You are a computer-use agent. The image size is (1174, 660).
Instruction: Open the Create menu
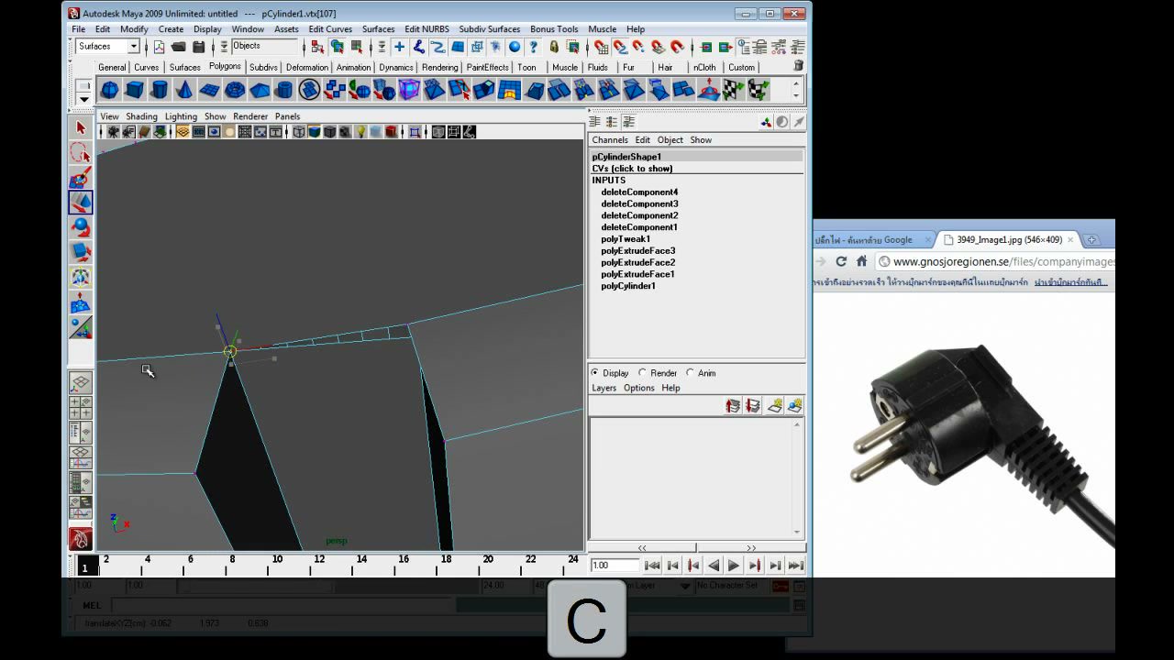tap(171, 29)
